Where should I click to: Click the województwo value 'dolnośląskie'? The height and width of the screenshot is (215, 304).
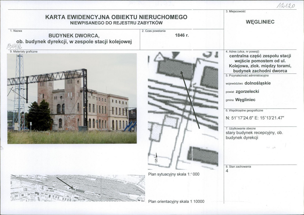click(x=258, y=83)
